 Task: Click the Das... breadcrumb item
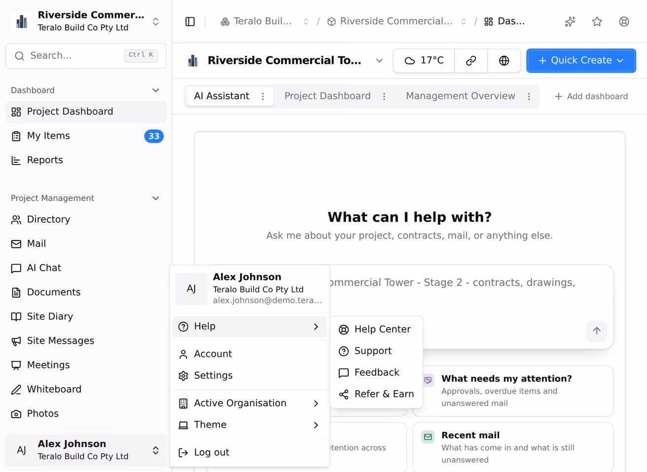[x=504, y=21]
